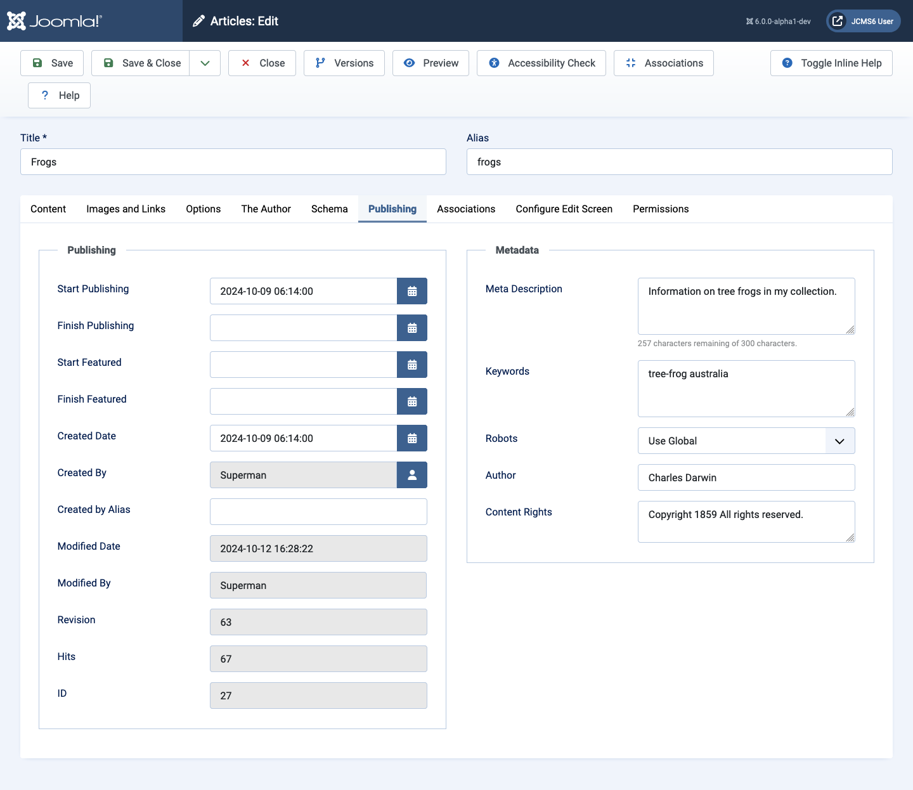Image resolution: width=913 pixels, height=790 pixels.
Task: Open the Finish Publishing calendar picker
Action: tap(412, 328)
